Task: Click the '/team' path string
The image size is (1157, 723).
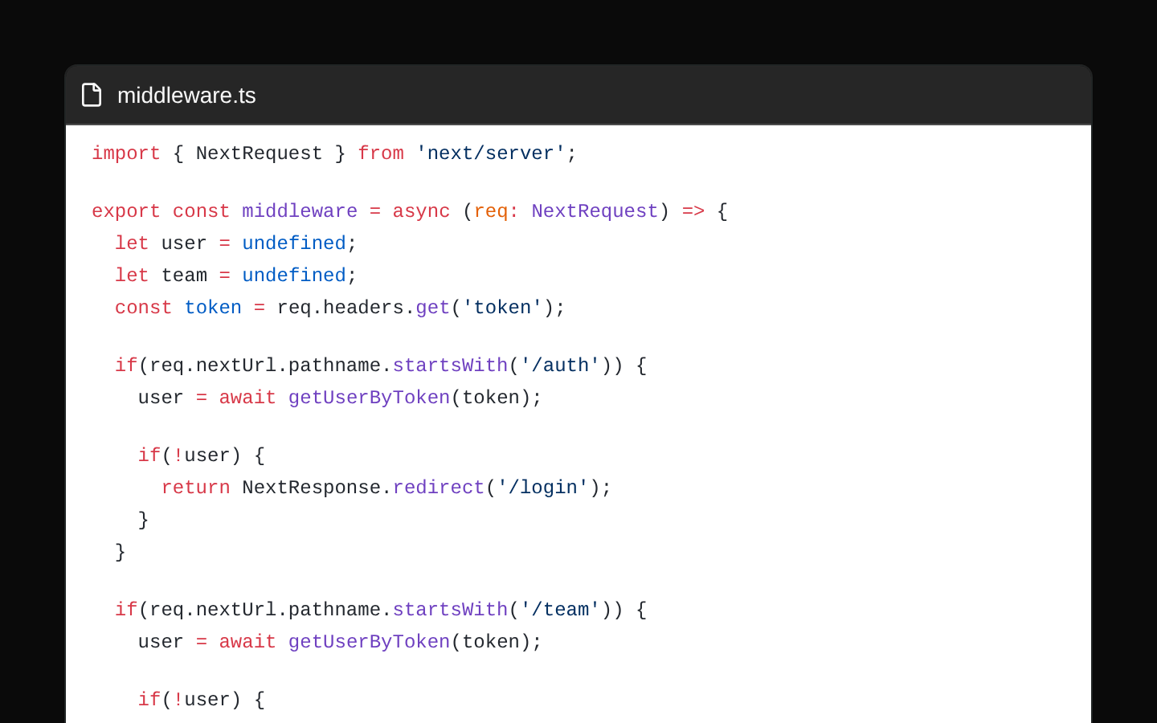Action: pyautogui.click(x=560, y=610)
